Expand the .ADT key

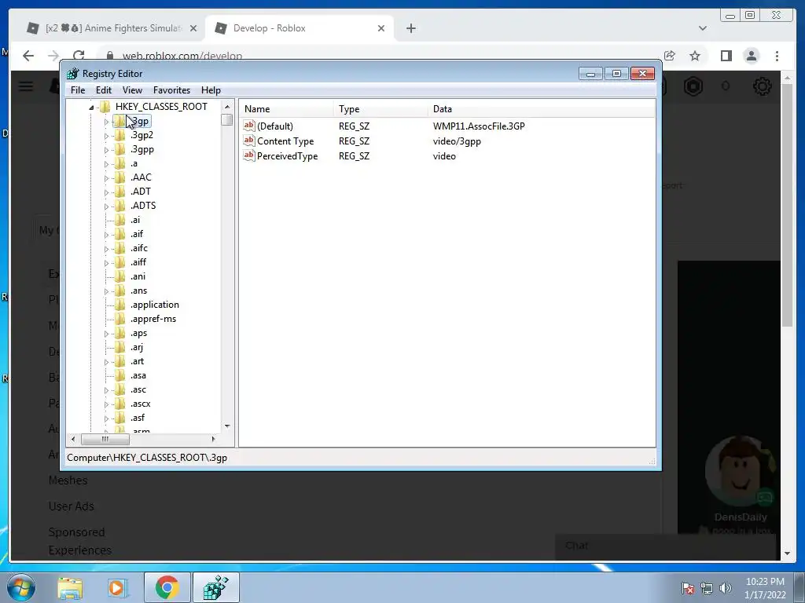(x=106, y=192)
